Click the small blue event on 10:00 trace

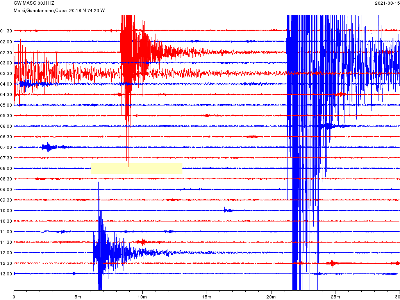pos(229,210)
